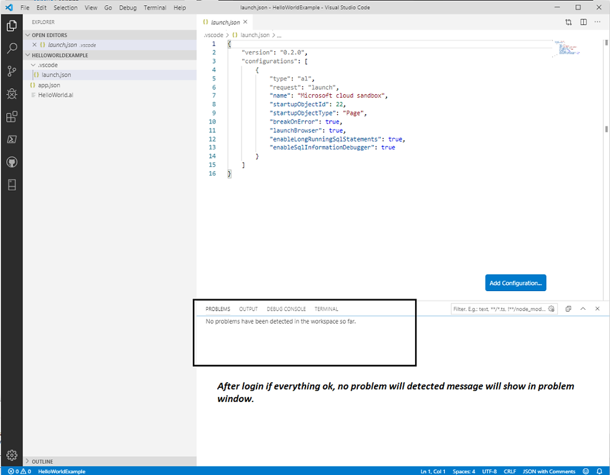
Task: Collapse the .vscode folder
Action: 33,65
